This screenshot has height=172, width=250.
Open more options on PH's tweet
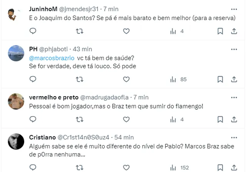tap(234, 49)
